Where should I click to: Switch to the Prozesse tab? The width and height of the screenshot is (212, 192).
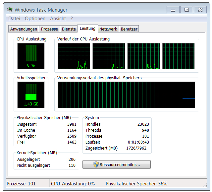point(49,29)
